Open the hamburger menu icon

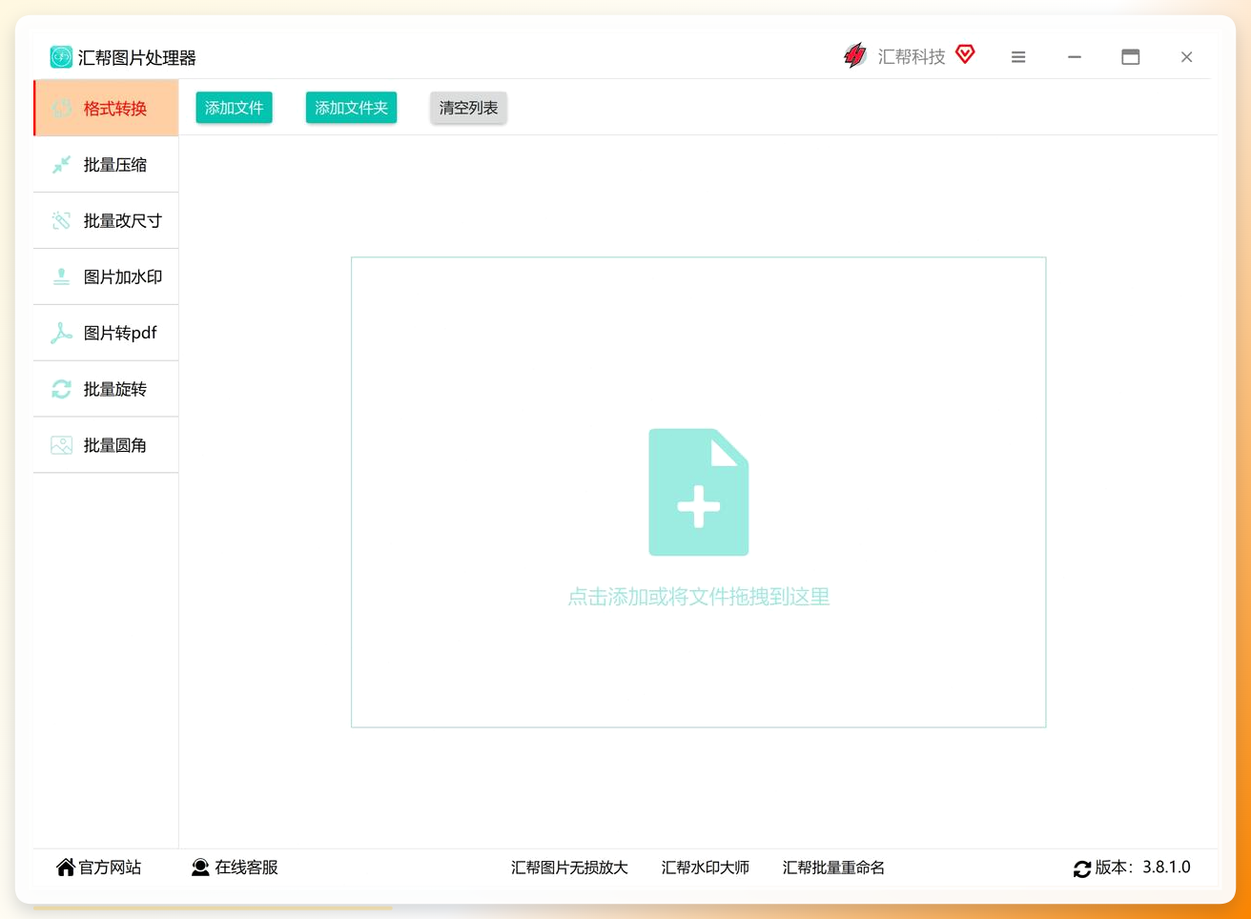coord(1018,57)
